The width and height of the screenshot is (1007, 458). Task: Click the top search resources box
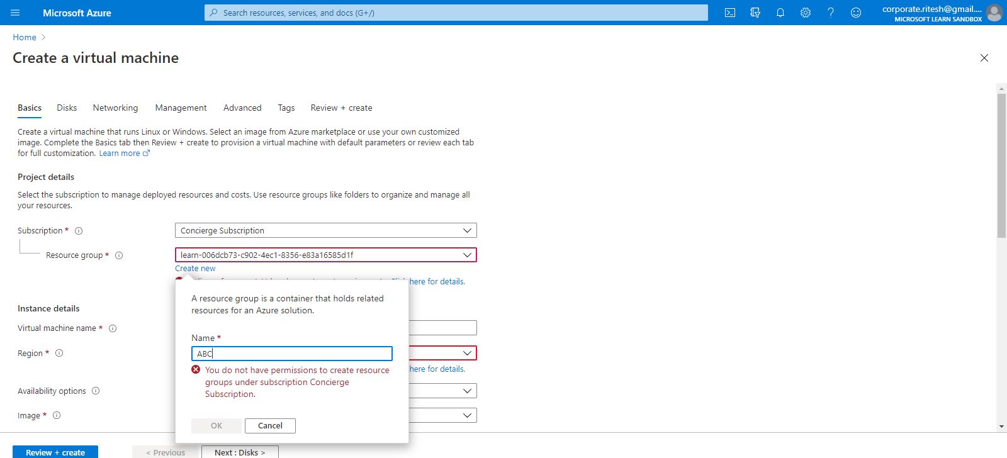(x=456, y=13)
